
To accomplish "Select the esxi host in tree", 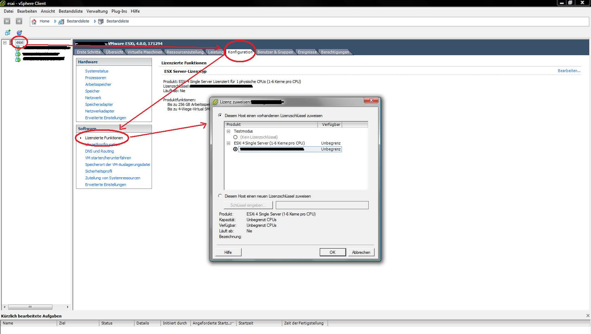I will click(20, 42).
